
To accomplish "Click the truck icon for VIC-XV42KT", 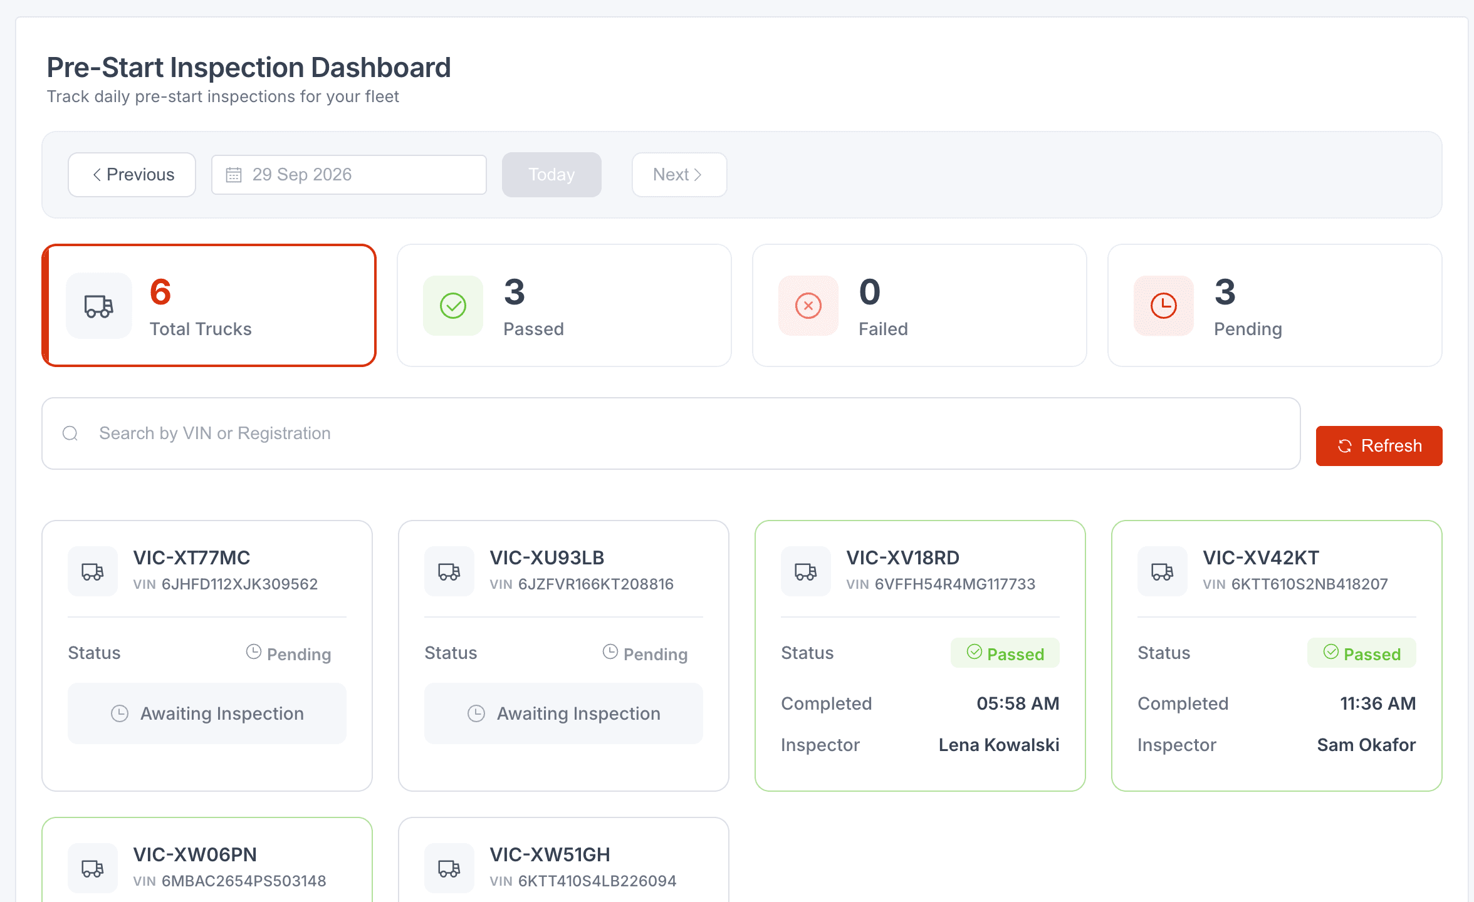I will coord(1163,571).
